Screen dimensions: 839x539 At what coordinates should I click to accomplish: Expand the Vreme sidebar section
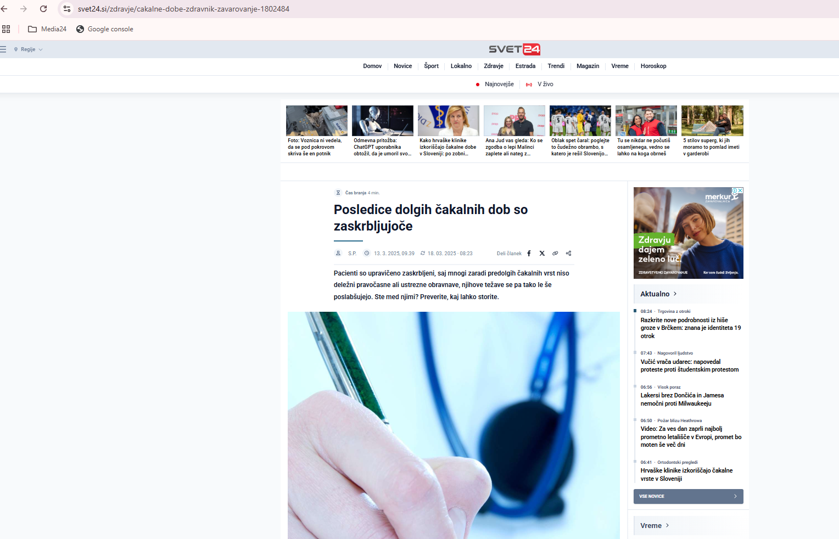click(x=655, y=526)
